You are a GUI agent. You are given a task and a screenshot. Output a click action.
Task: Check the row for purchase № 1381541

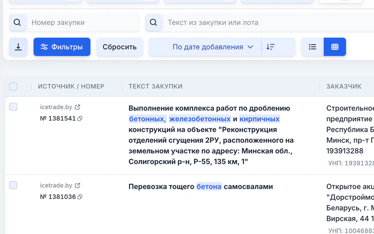coord(13,107)
